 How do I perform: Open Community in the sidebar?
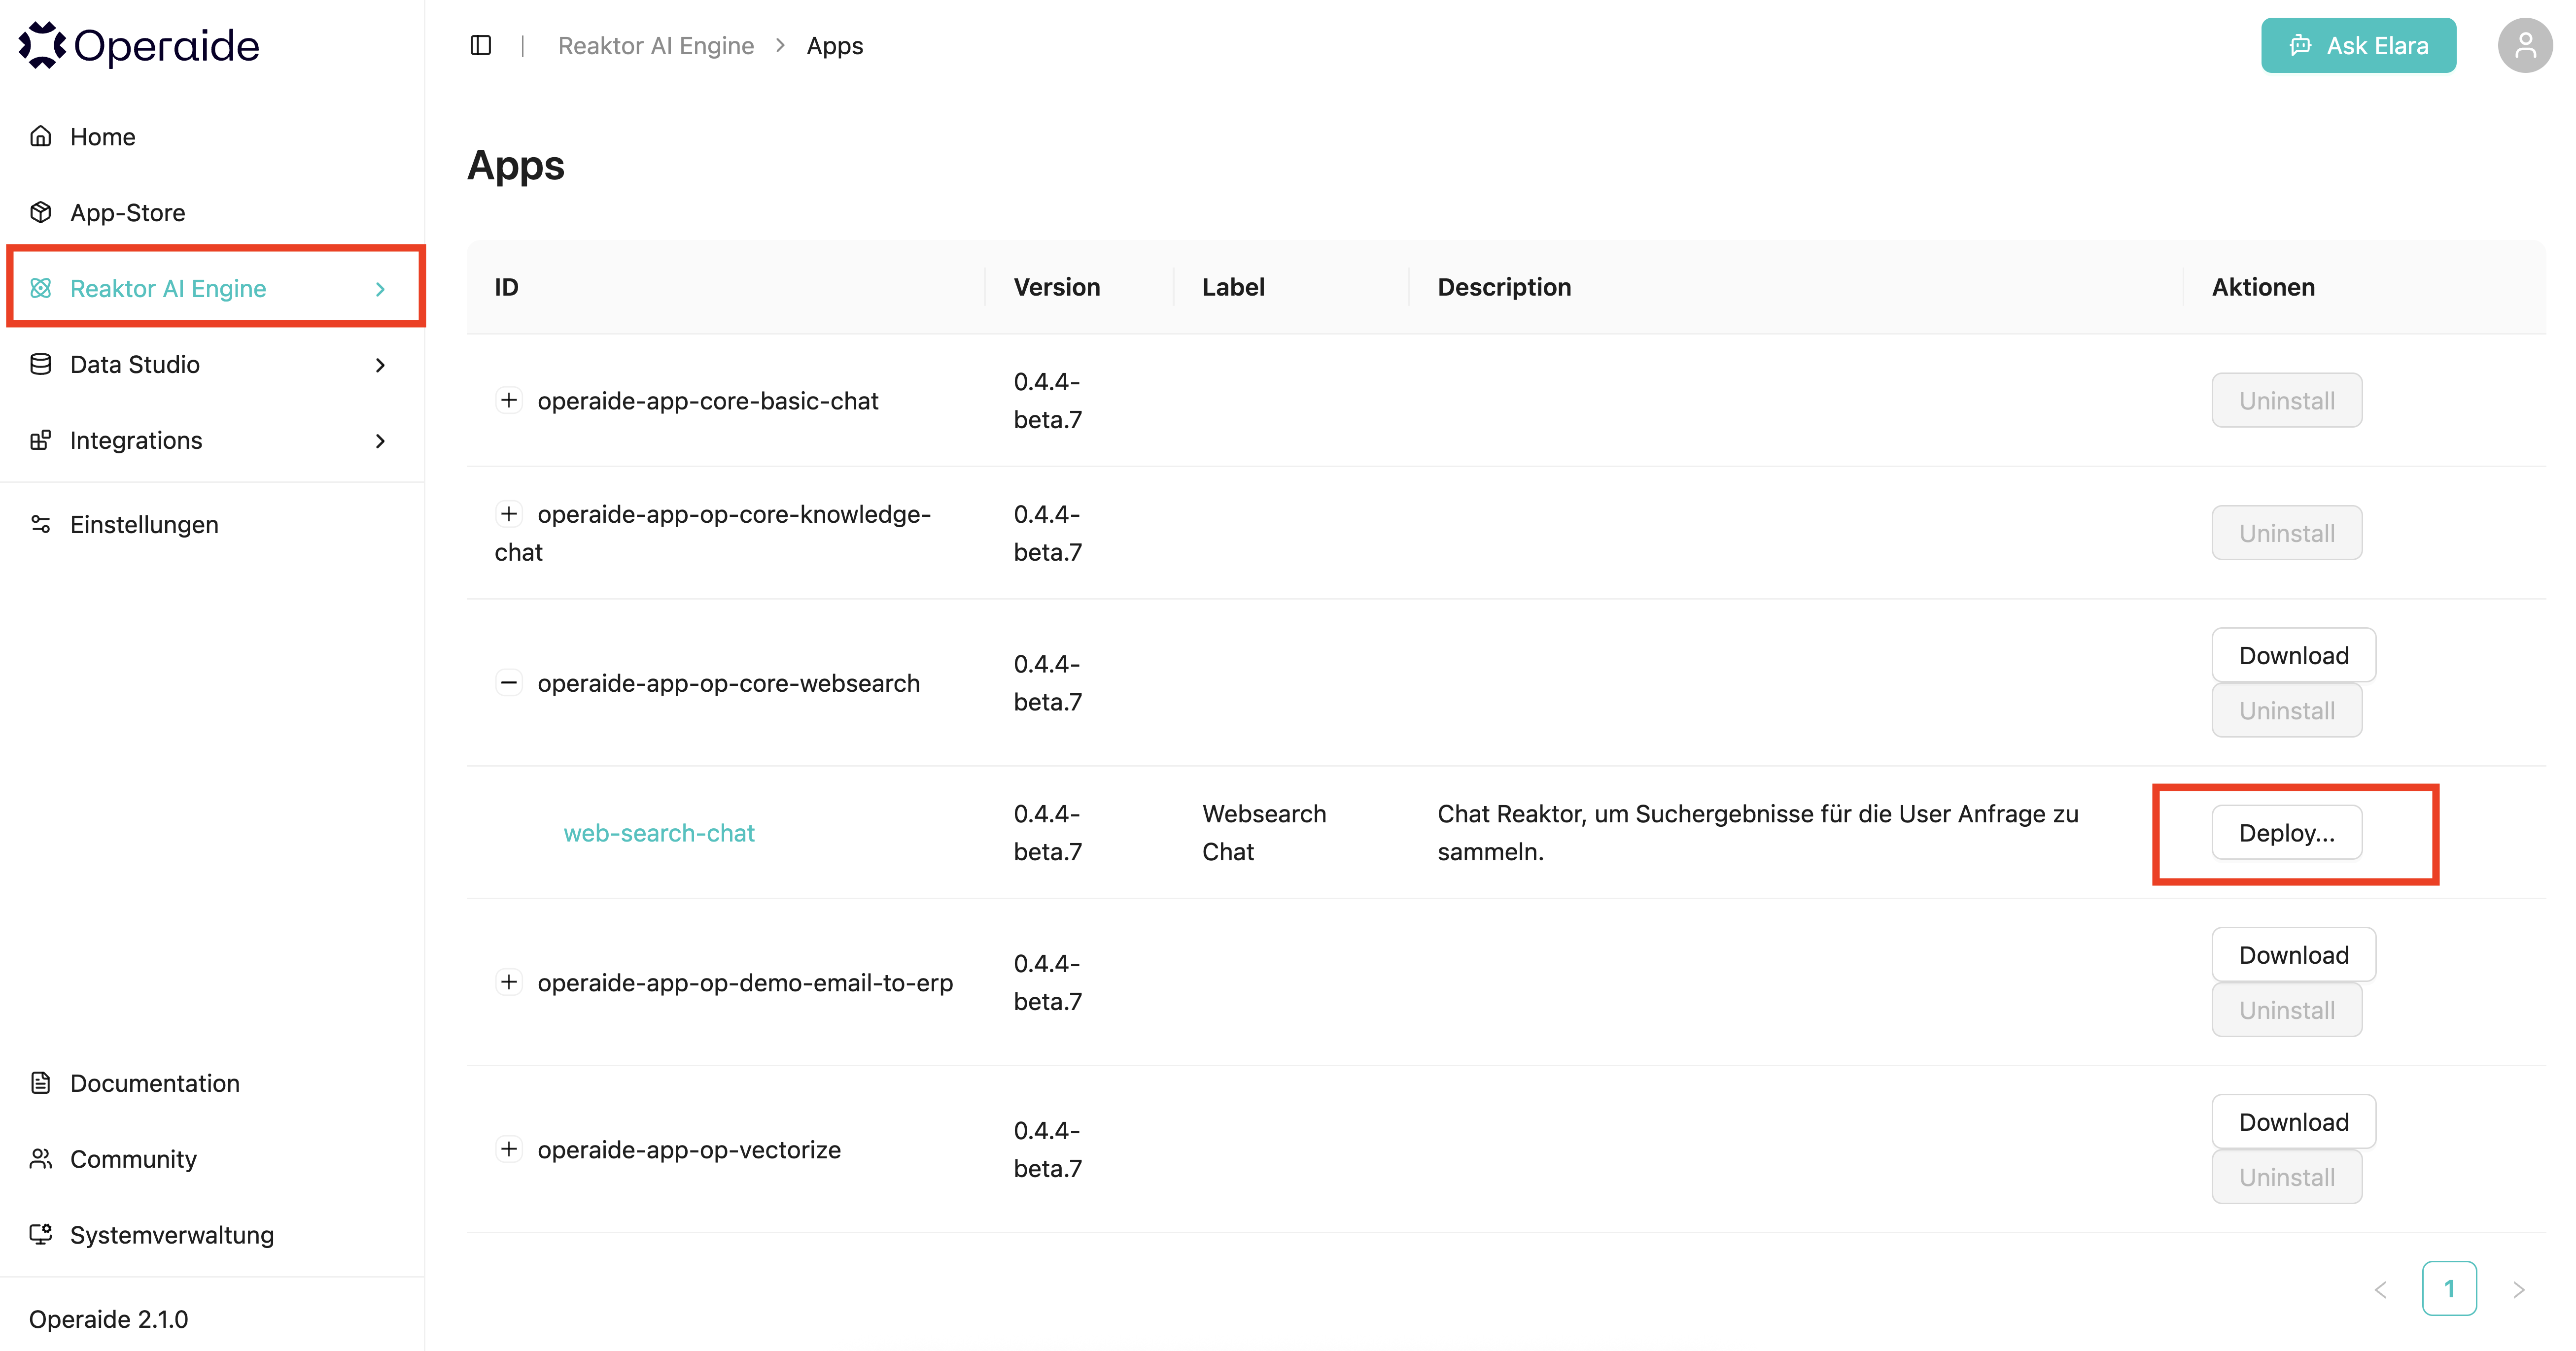212,1159
